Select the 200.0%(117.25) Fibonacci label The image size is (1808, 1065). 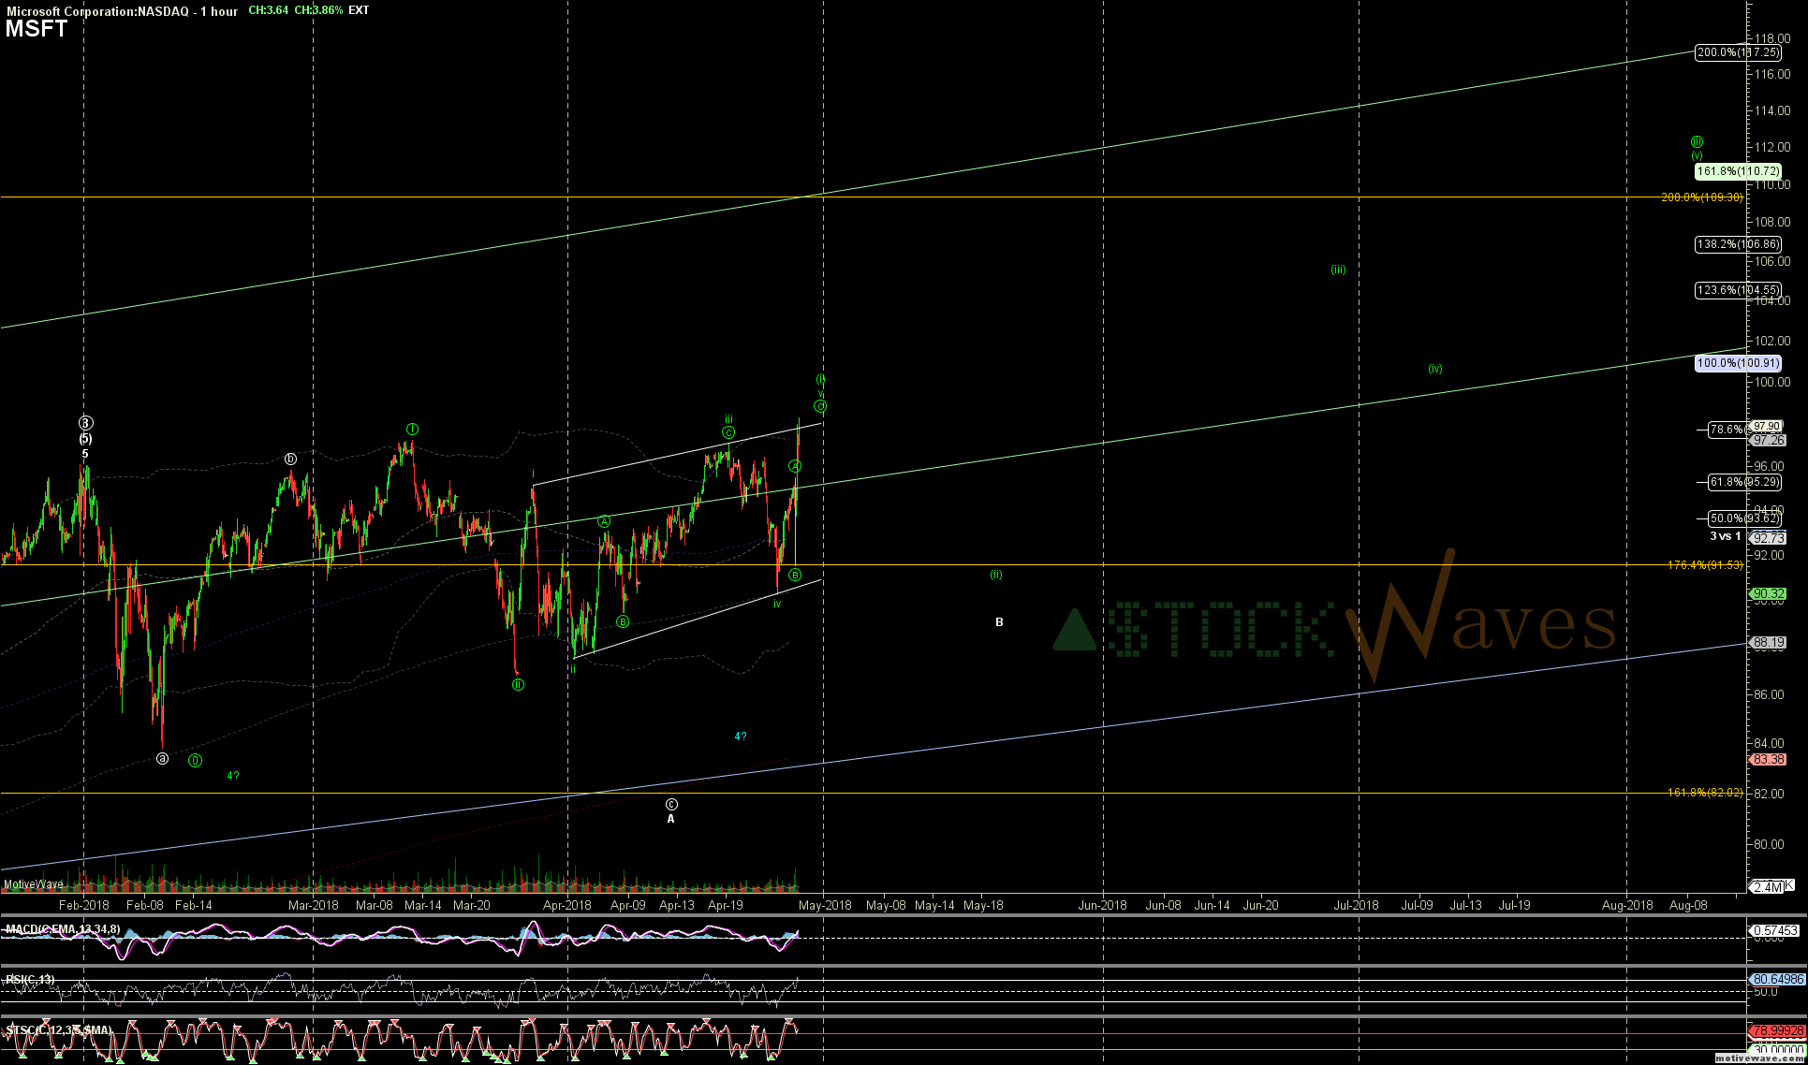(x=1738, y=52)
